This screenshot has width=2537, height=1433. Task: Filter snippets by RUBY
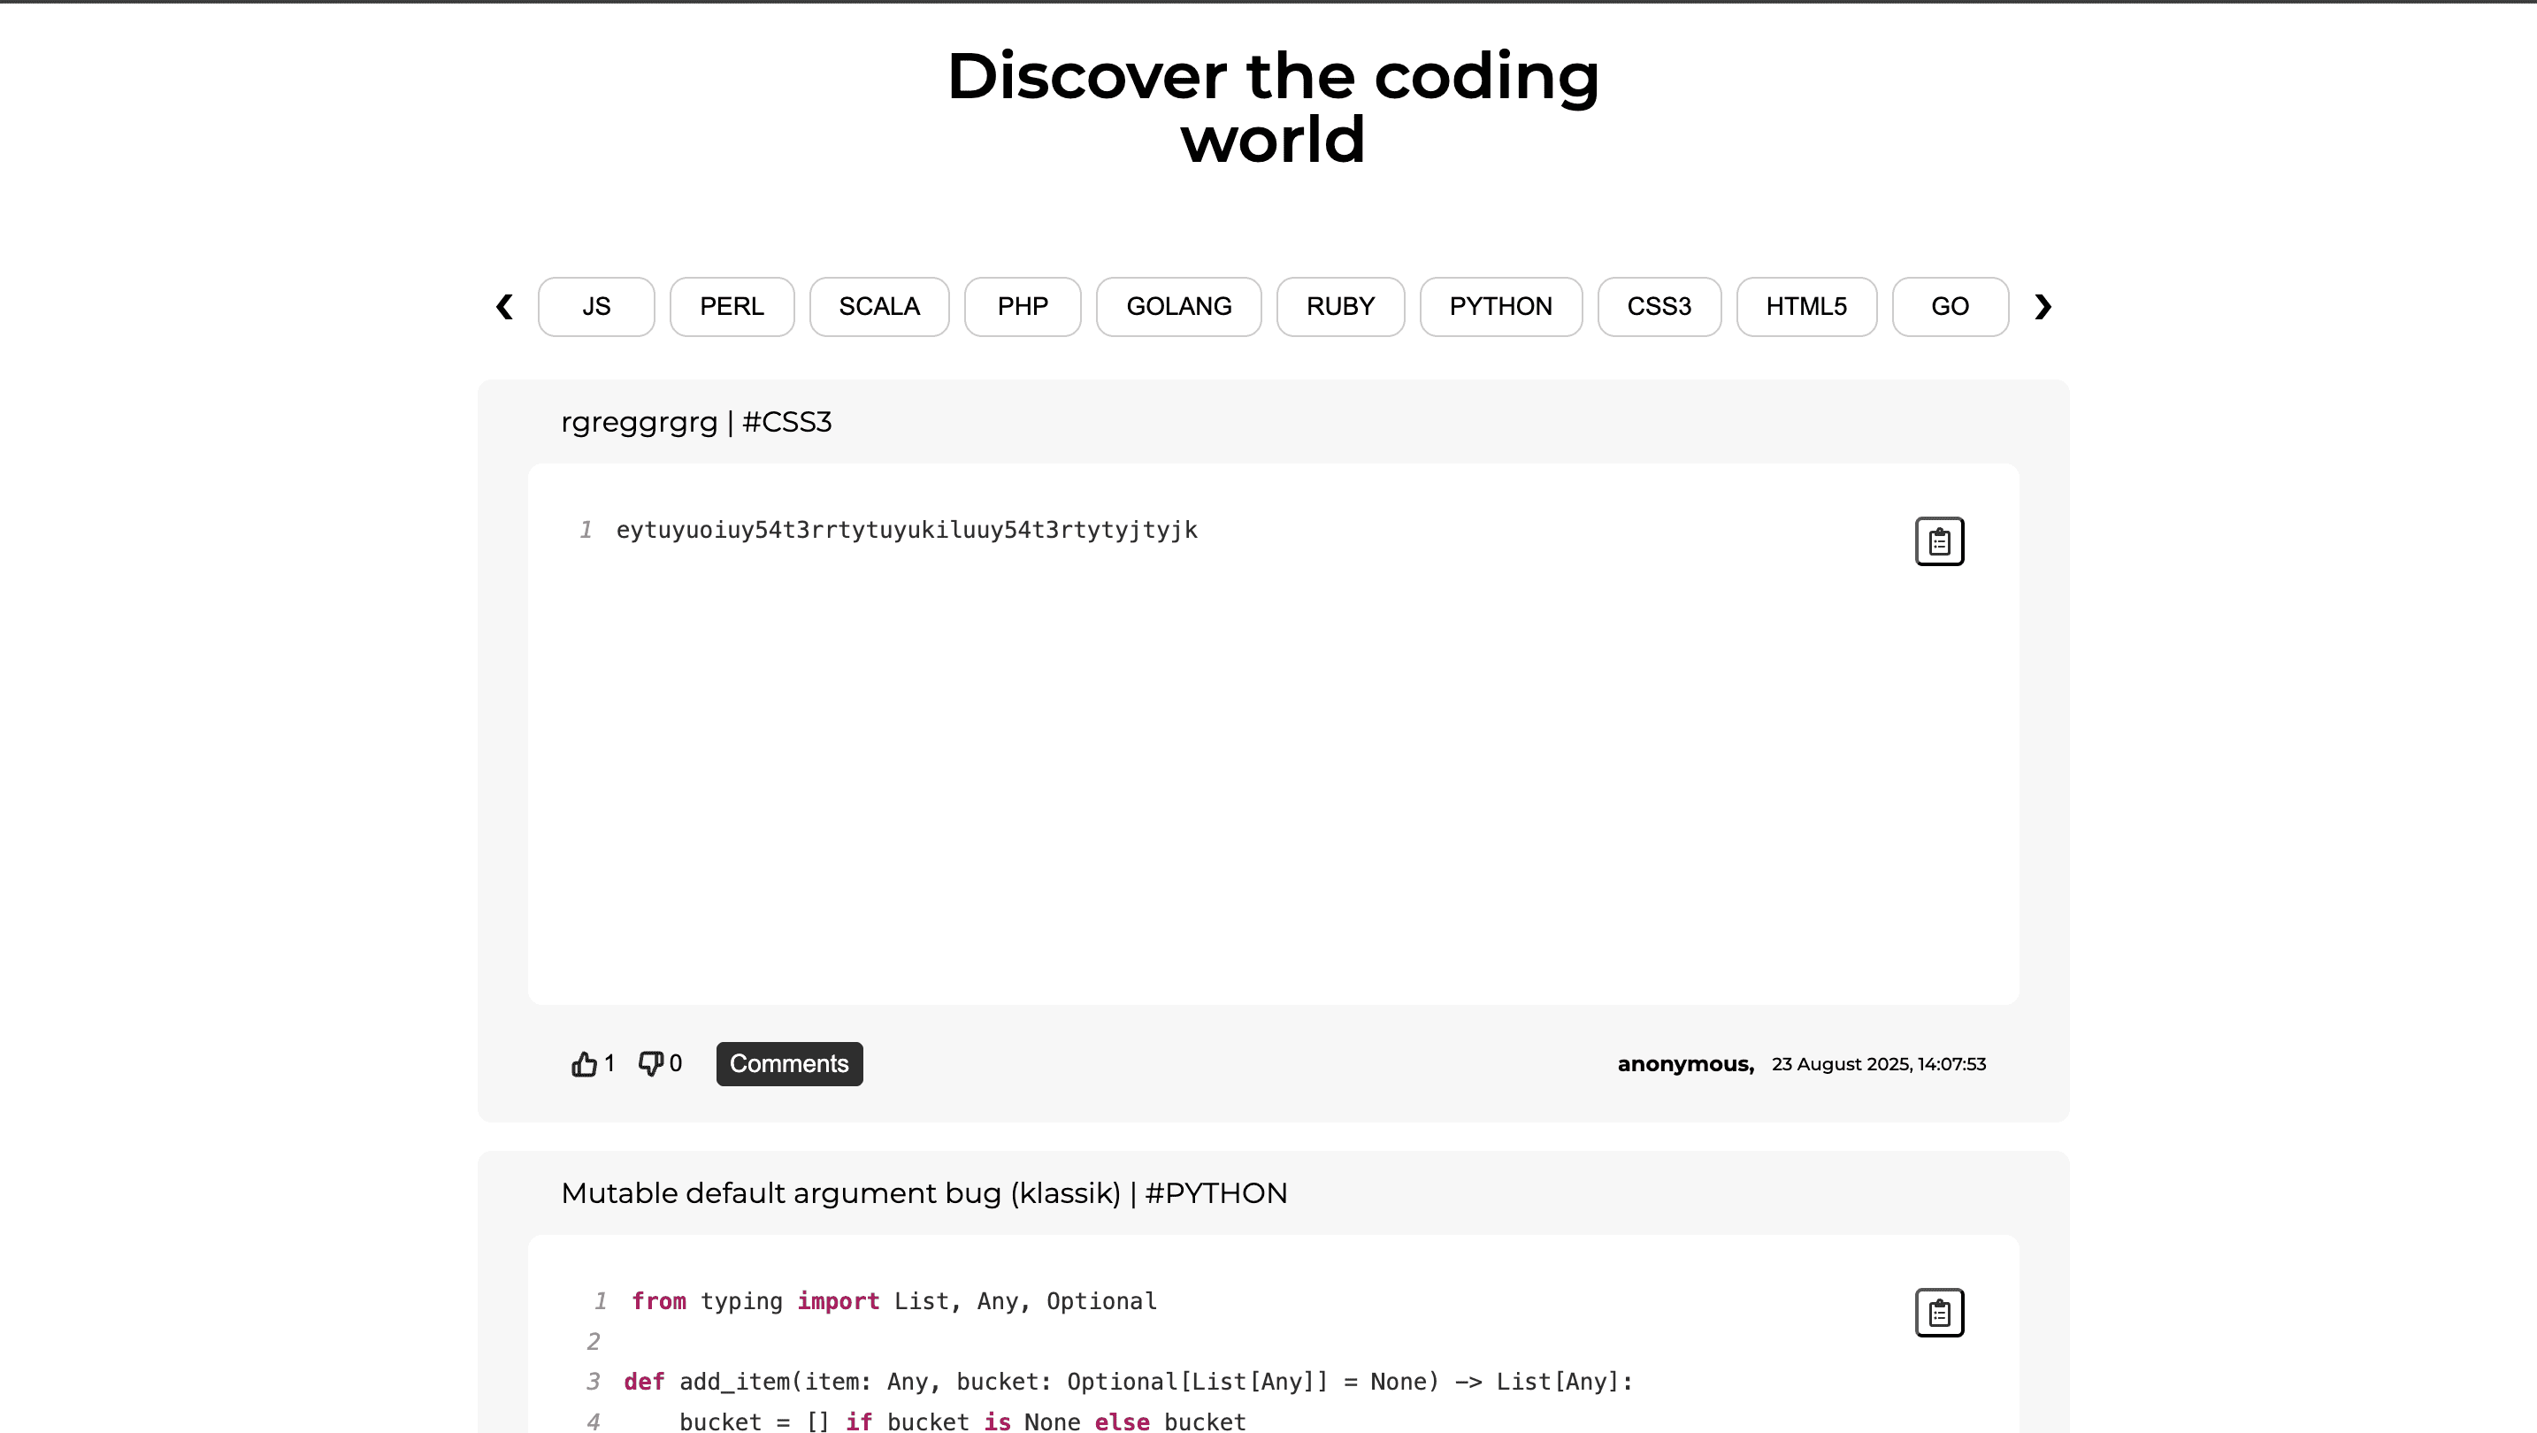pyautogui.click(x=1340, y=306)
